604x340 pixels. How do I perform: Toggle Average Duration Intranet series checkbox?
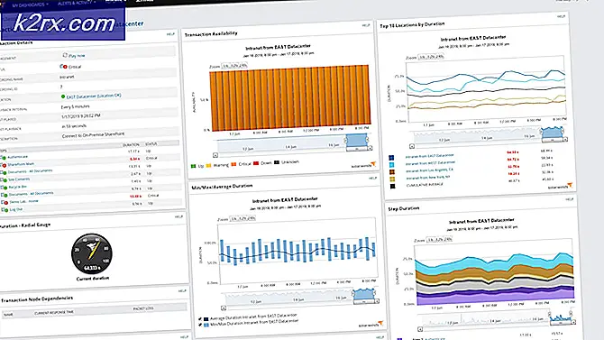(x=199, y=318)
